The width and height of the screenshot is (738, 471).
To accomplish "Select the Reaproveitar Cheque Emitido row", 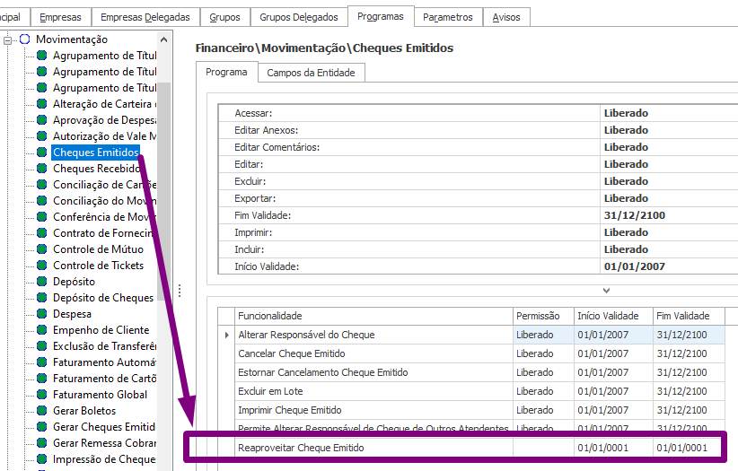I will pos(301,448).
